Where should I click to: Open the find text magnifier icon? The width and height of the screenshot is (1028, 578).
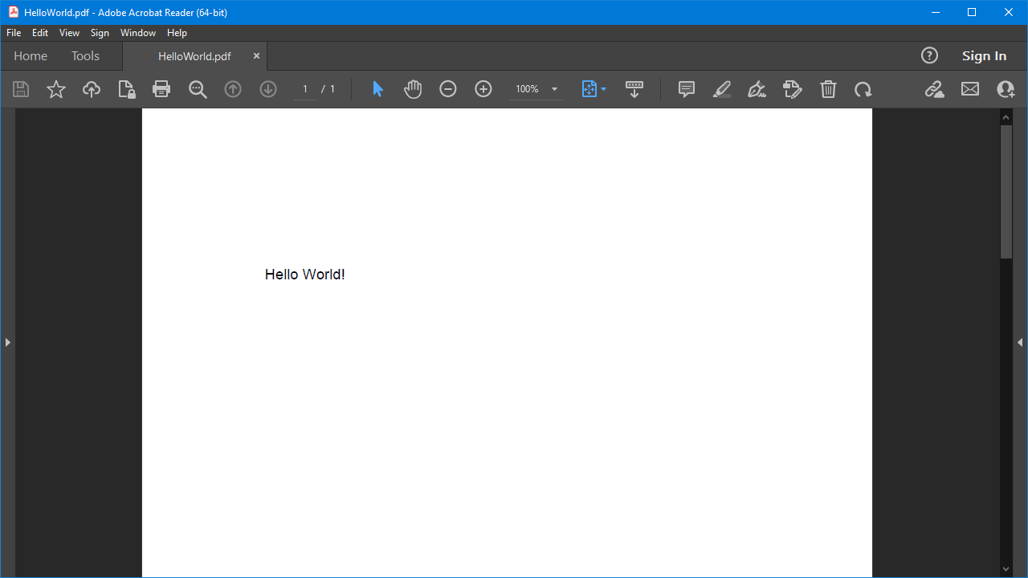pos(198,89)
